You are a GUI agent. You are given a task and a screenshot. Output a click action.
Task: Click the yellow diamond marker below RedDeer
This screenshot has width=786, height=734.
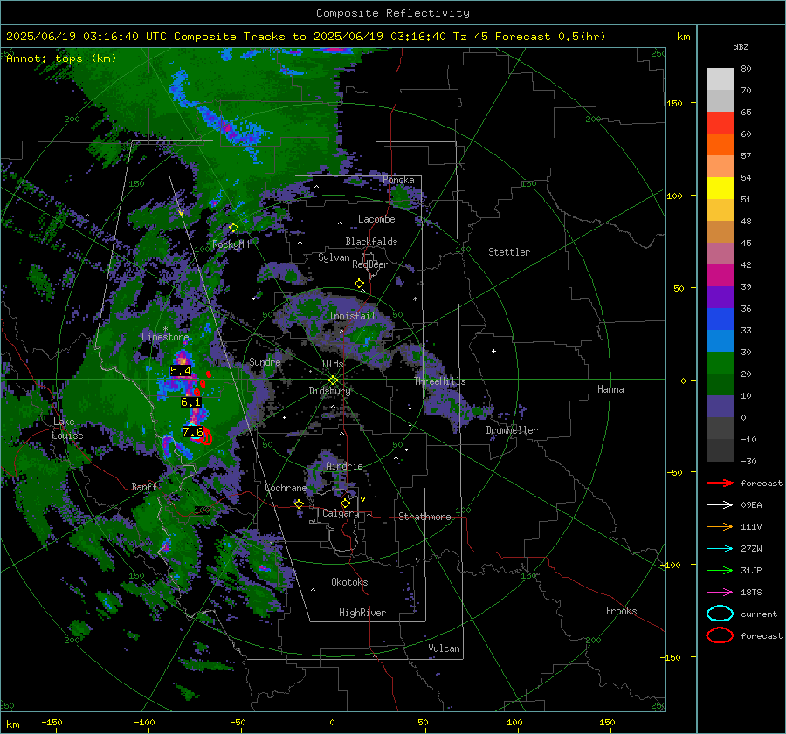click(360, 284)
